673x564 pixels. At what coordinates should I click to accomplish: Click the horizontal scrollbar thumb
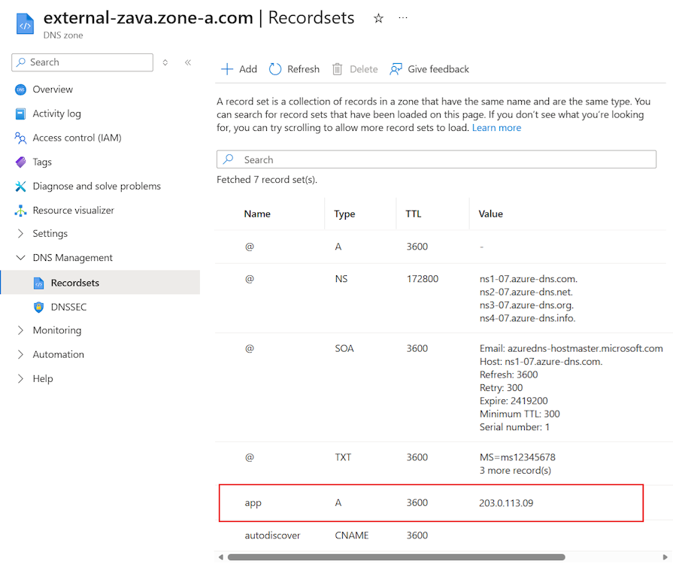396,557
